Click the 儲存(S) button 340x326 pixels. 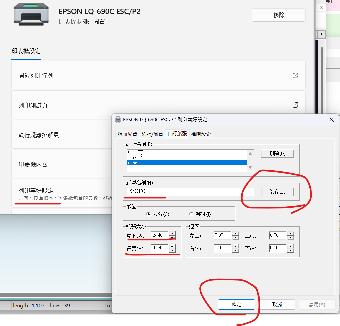coord(277,192)
